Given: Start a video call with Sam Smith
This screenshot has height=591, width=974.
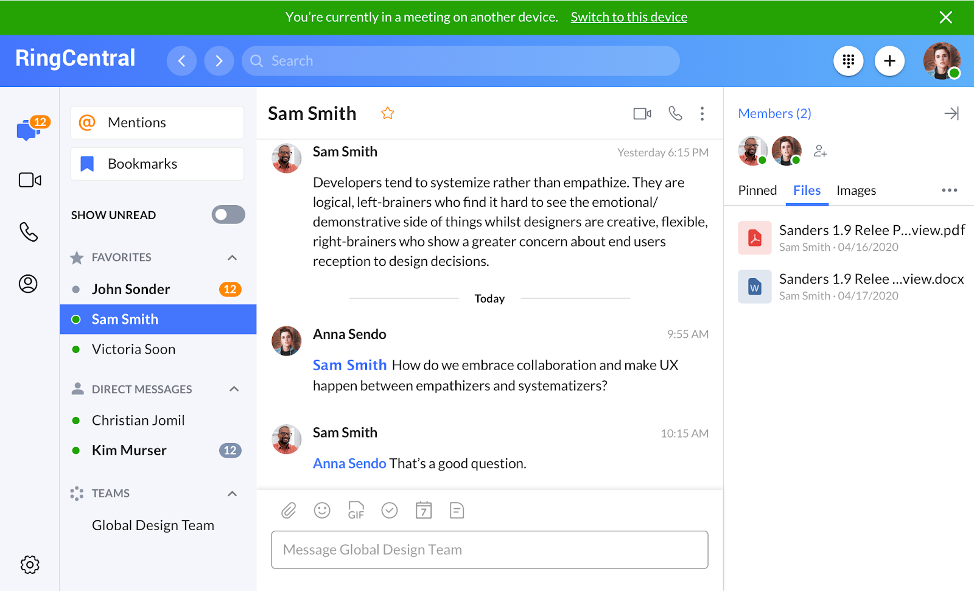Looking at the screenshot, I should [642, 114].
